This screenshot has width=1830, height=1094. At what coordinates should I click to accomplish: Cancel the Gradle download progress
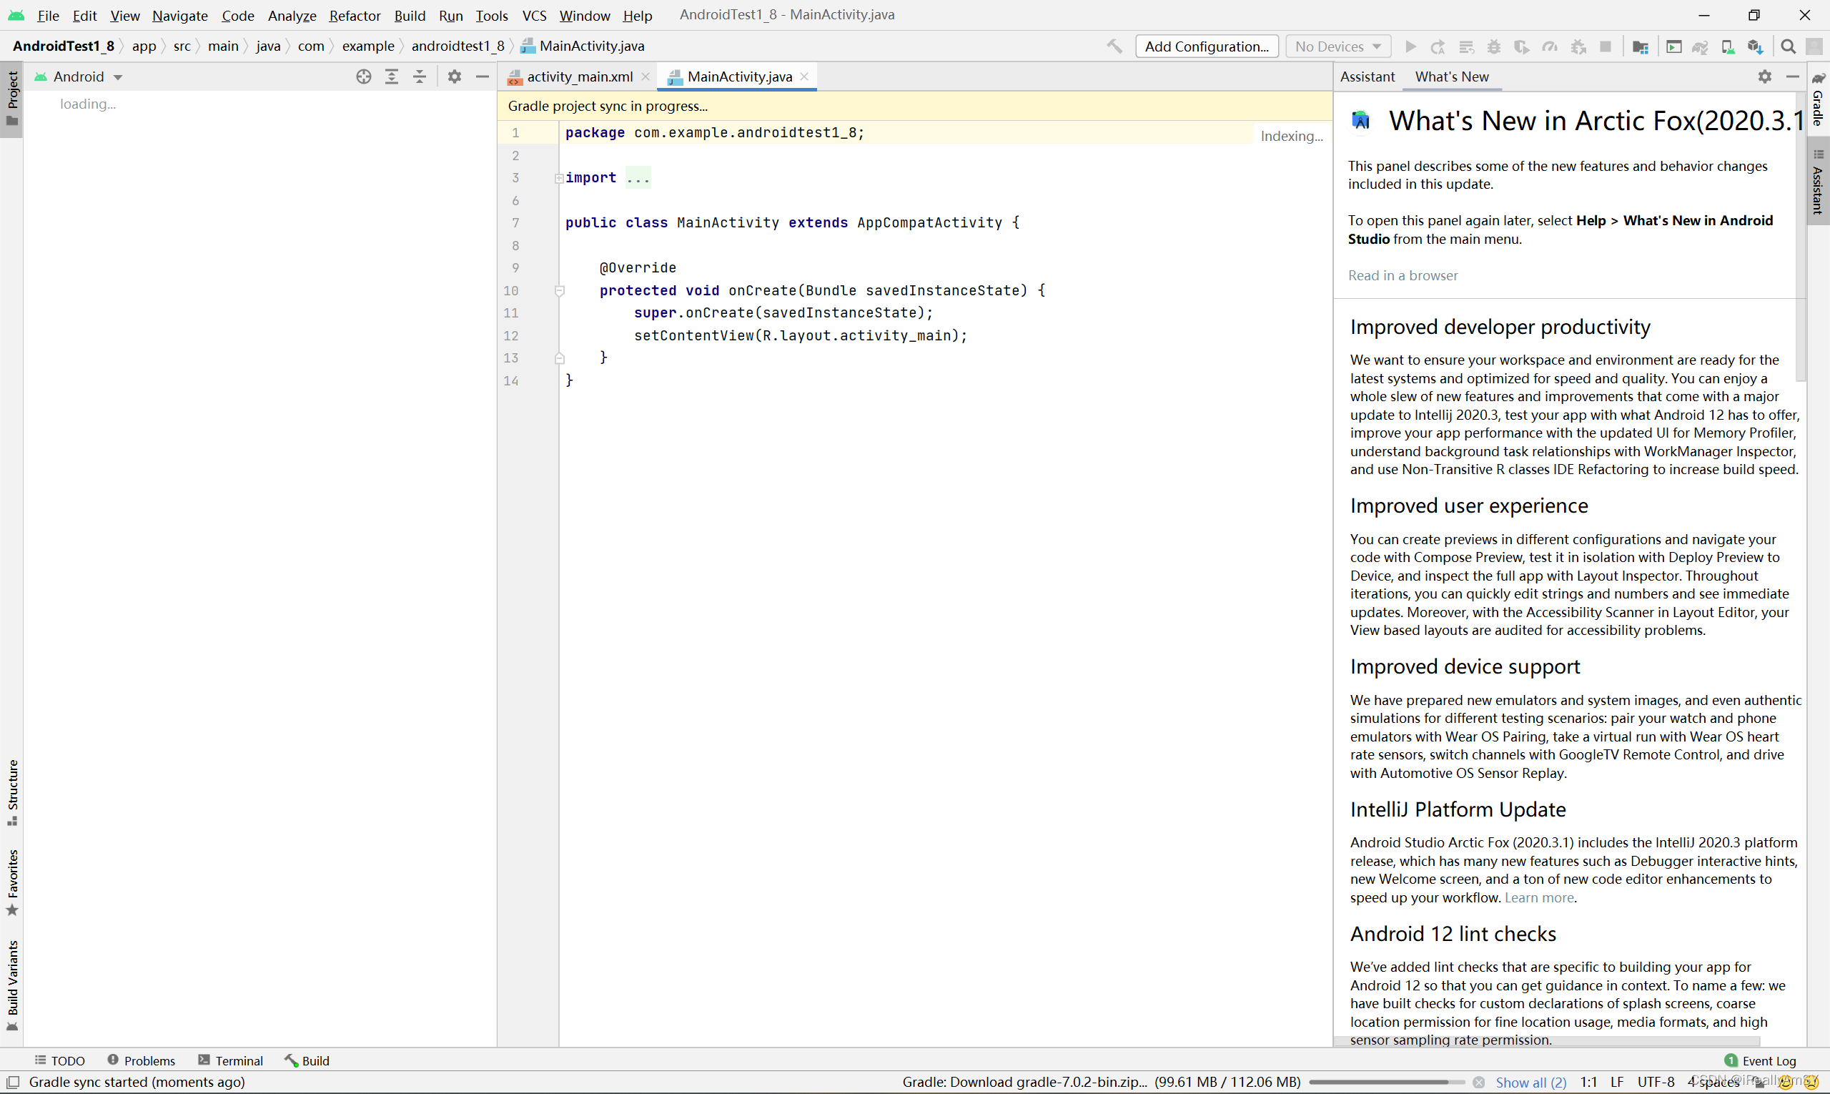click(x=1478, y=1083)
